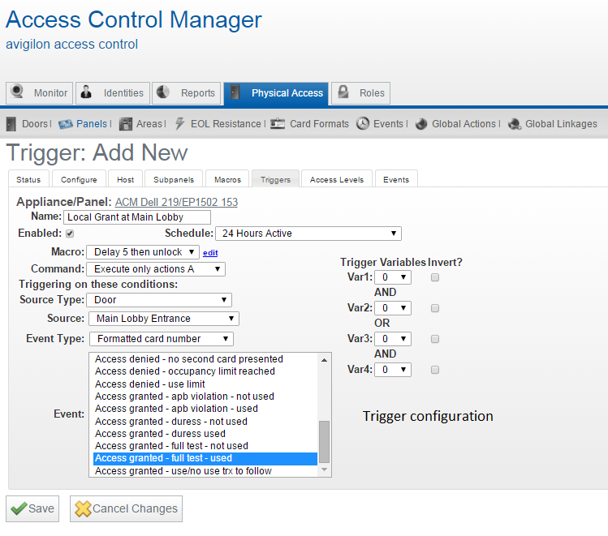The image size is (608, 536).
Task: Open the Schedule dropdown
Action: pyautogui.click(x=308, y=234)
